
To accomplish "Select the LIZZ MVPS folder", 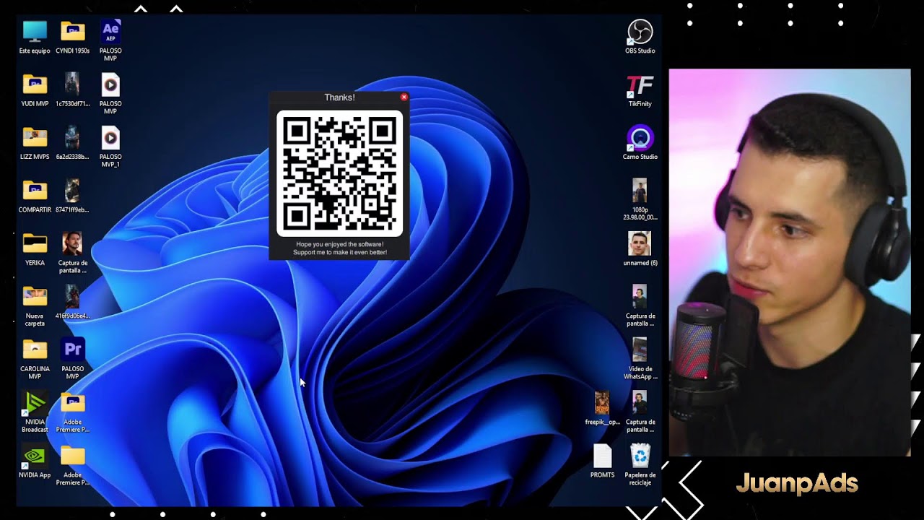I will click(35, 143).
